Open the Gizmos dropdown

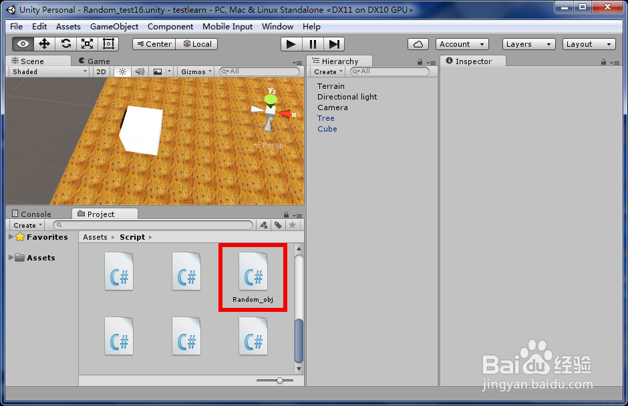coord(196,71)
